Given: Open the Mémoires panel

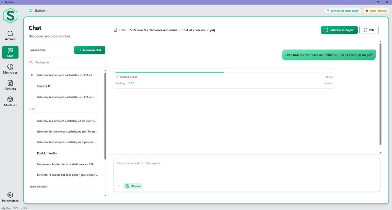Looking at the screenshot, I should point(10,69).
